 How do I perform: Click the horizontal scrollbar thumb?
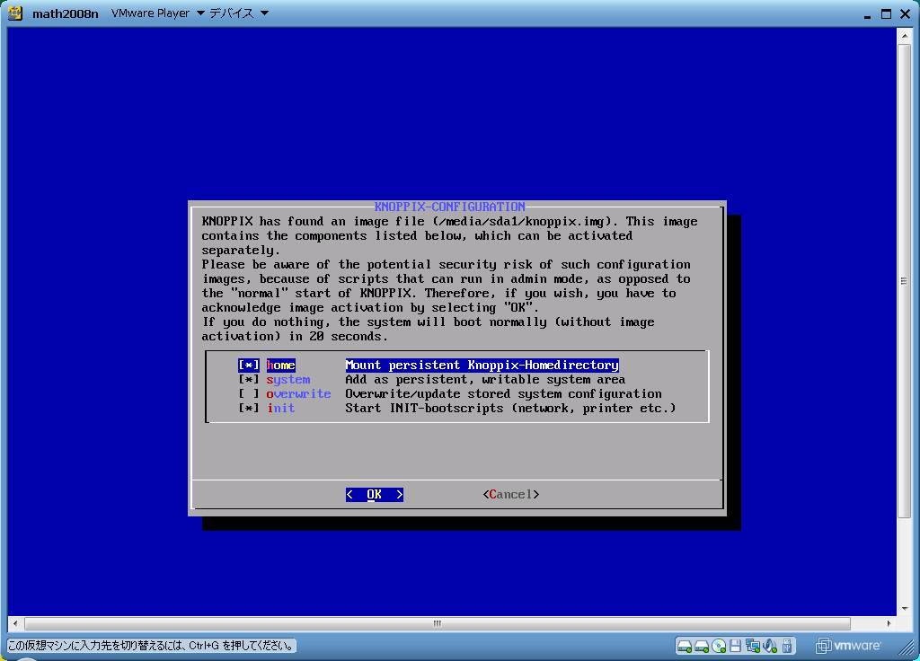(x=438, y=623)
